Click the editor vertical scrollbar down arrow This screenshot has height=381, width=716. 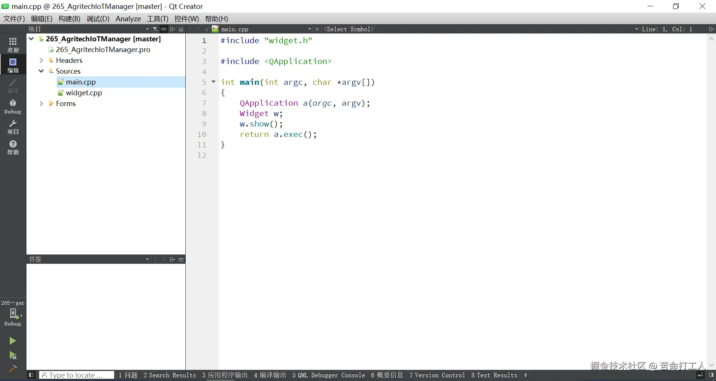[711, 365]
